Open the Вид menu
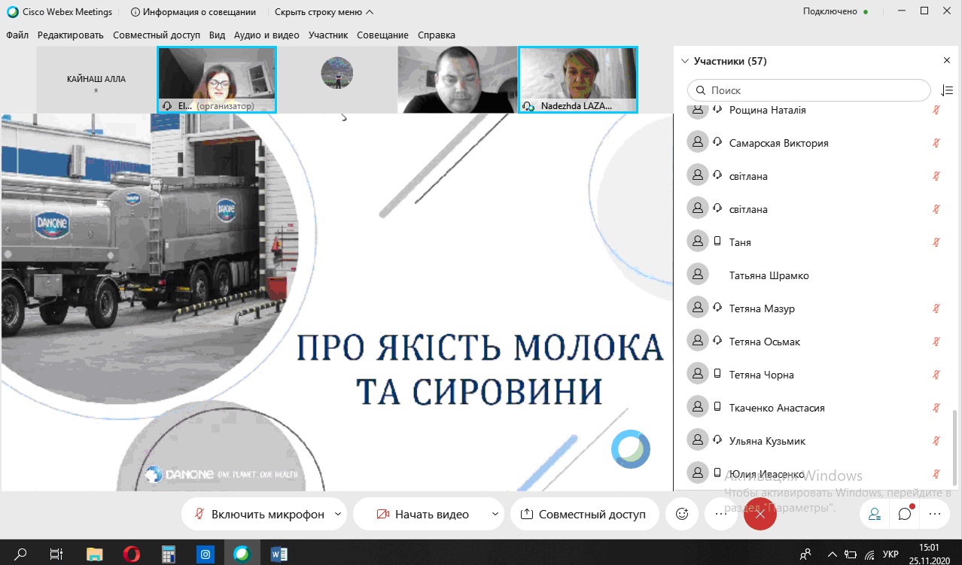Viewport: 962px width, 565px height. coord(217,35)
